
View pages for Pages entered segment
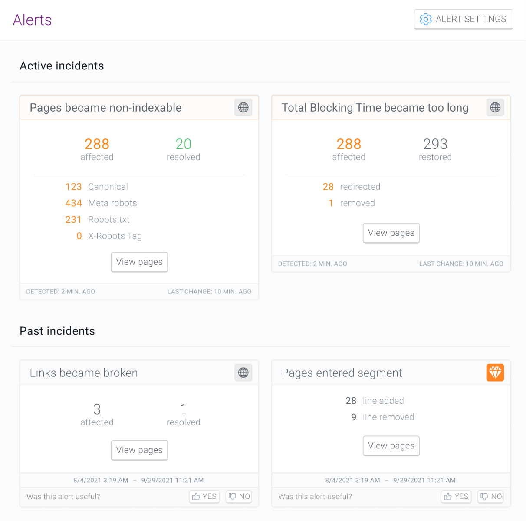tap(391, 446)
